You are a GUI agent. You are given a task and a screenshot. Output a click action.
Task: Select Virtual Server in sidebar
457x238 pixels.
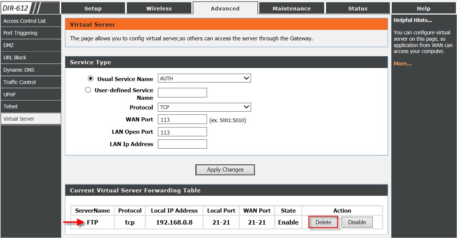(31, 119)
